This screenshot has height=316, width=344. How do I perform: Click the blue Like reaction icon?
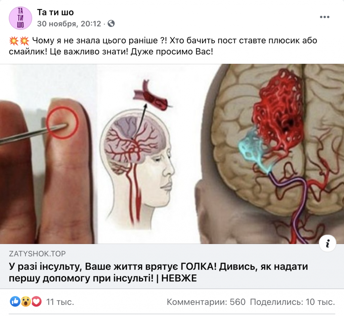pyautogui.click(x=15, y=302)
